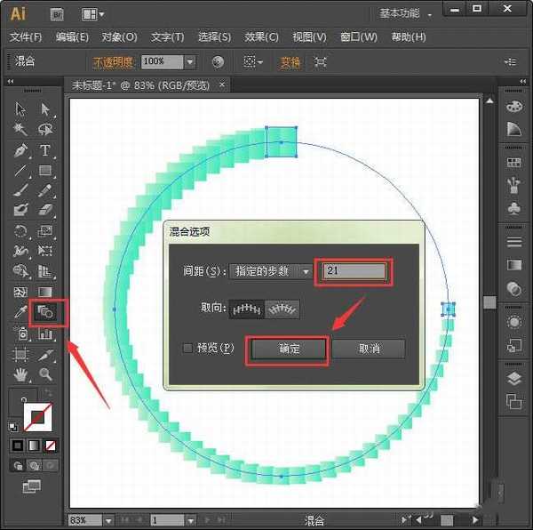533x530 pixels.
Task: Select the Zoom magnifier tool
Action: pos(45,375)
